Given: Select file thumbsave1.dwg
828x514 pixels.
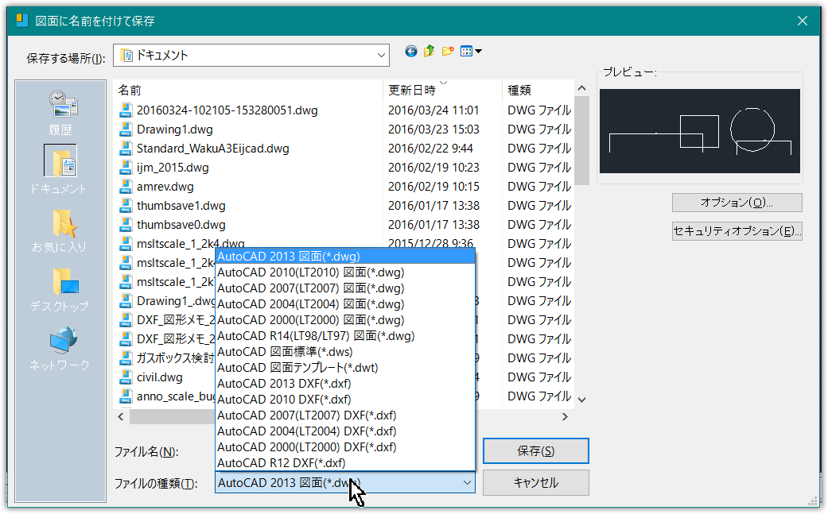Looking at the screenshot, I should click(181, 206).
